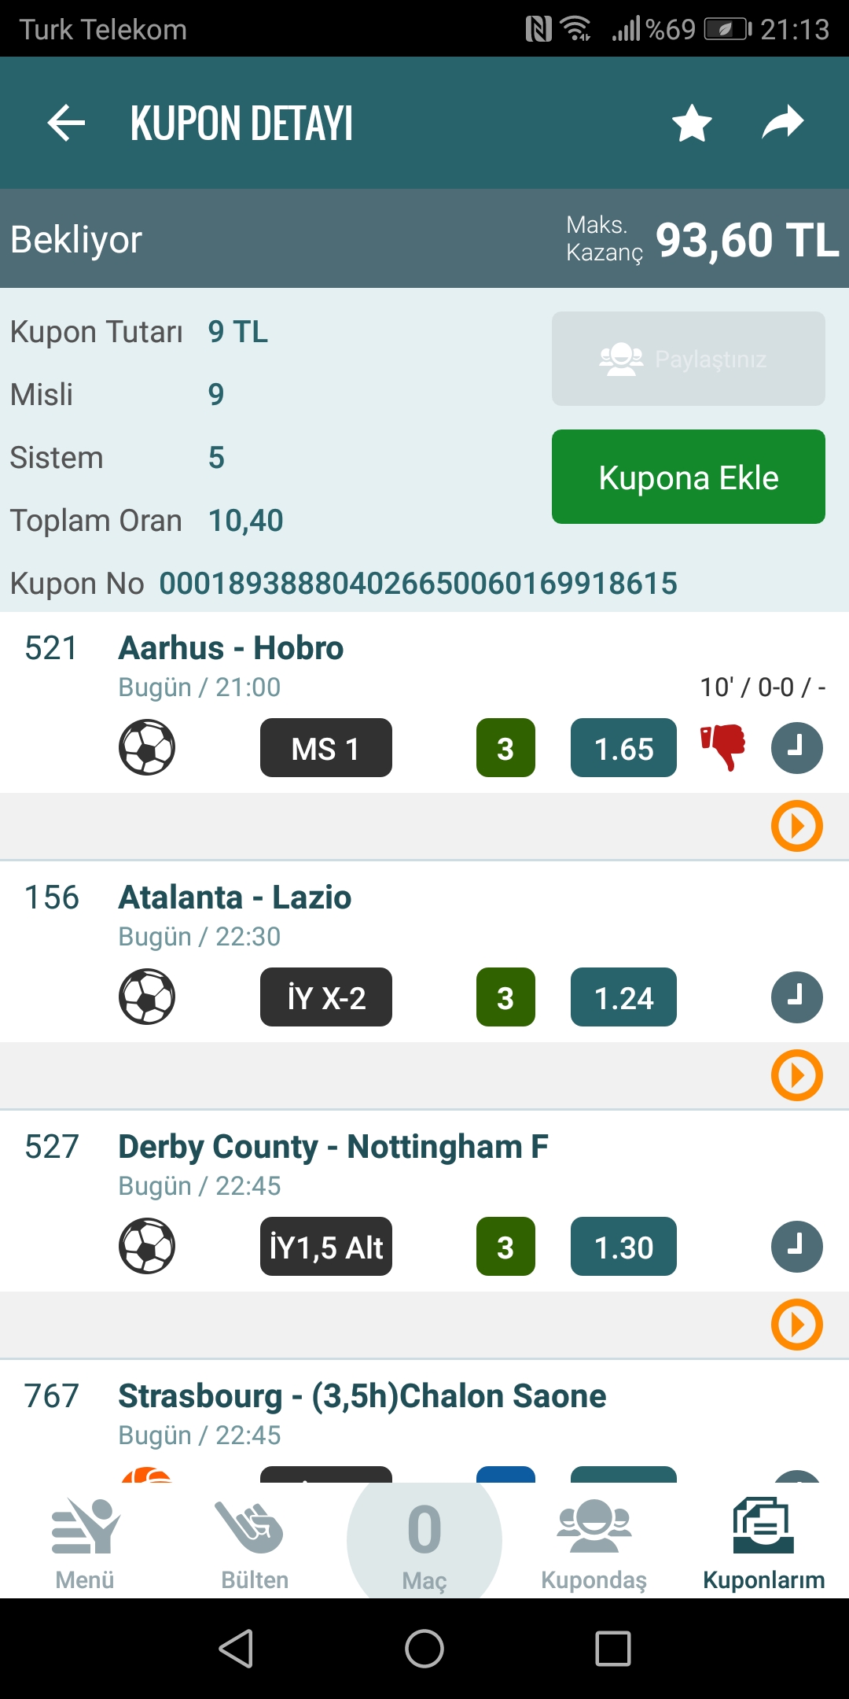Expand Aarhus - Hobro with orange arrow
Viewport: 849px width, 1699px height.
click(x=796, y=826)
